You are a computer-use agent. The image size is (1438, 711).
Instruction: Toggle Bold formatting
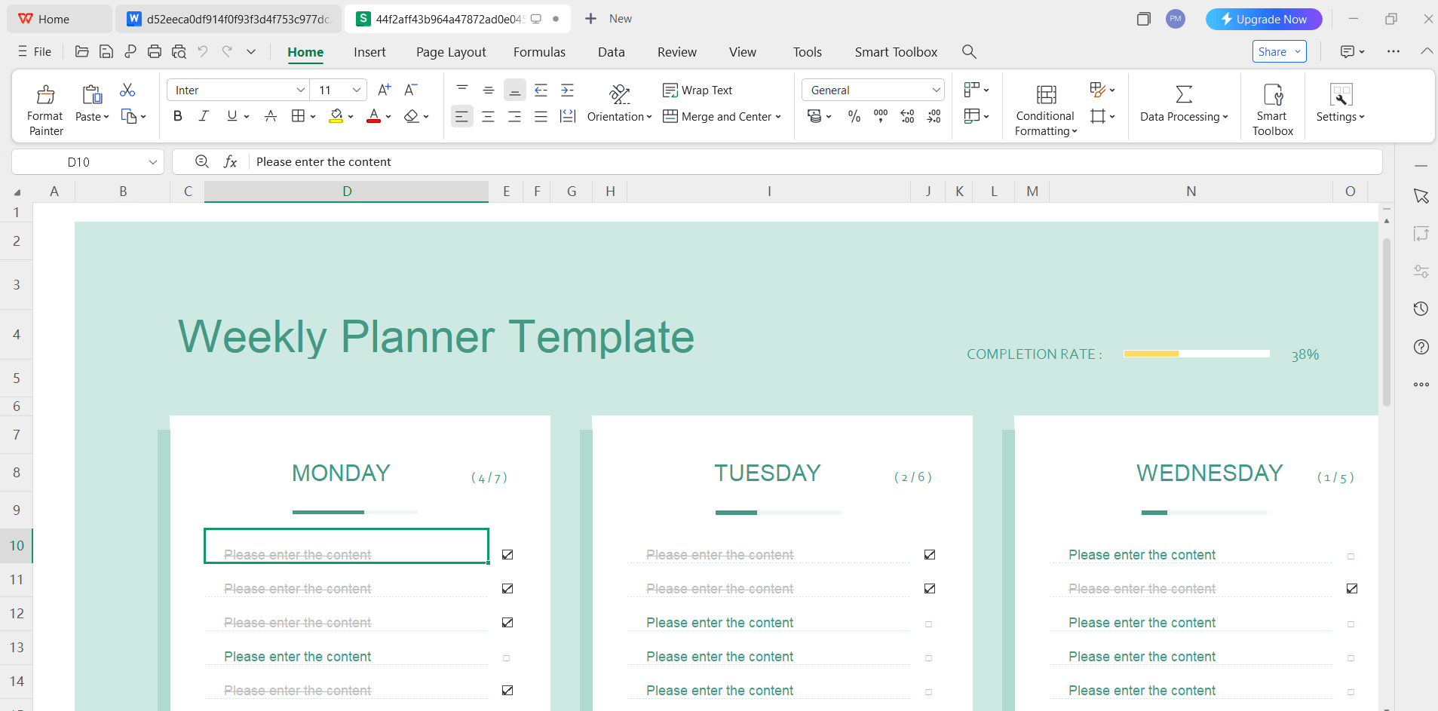(x=178, y=116)
